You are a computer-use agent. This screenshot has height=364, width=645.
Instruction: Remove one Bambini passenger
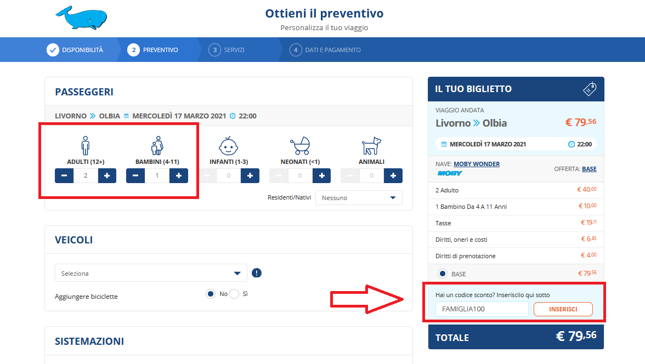(x=135, y=175)
